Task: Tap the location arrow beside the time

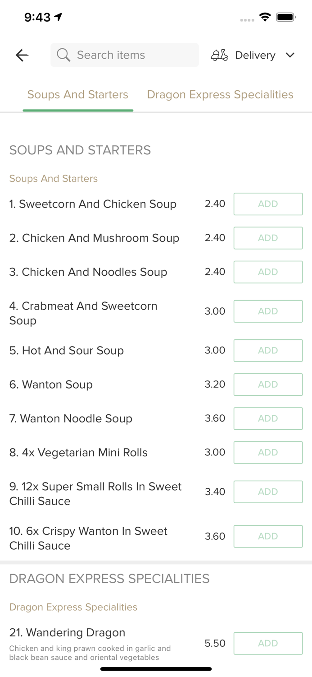Action: click(x=58, y=17)
